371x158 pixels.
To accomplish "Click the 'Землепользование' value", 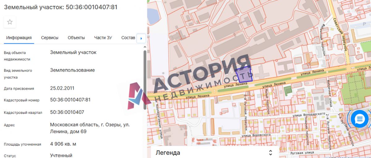I will click(x=72, y=70).
